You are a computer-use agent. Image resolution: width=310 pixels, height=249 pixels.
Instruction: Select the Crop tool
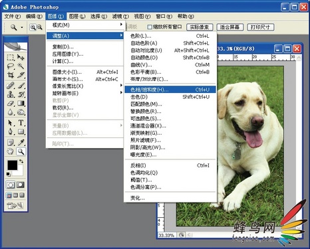click(x=11, y=75)
